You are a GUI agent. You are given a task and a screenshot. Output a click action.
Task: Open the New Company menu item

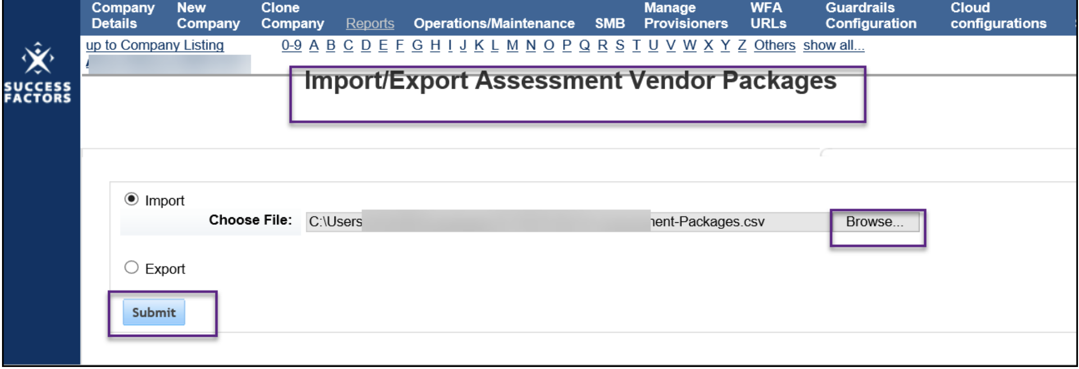point(208,16)
